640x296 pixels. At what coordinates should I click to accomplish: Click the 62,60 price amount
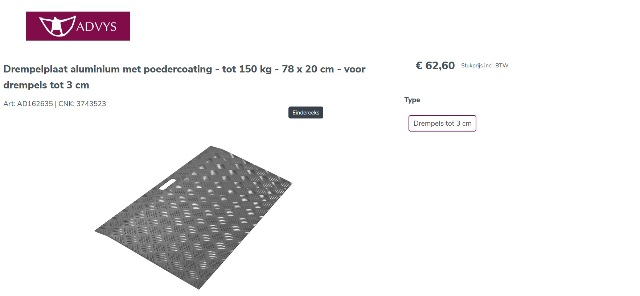440,66
